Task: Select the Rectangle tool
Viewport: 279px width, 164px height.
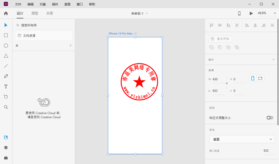Action: pyautogui.click(x=6, y=35)
